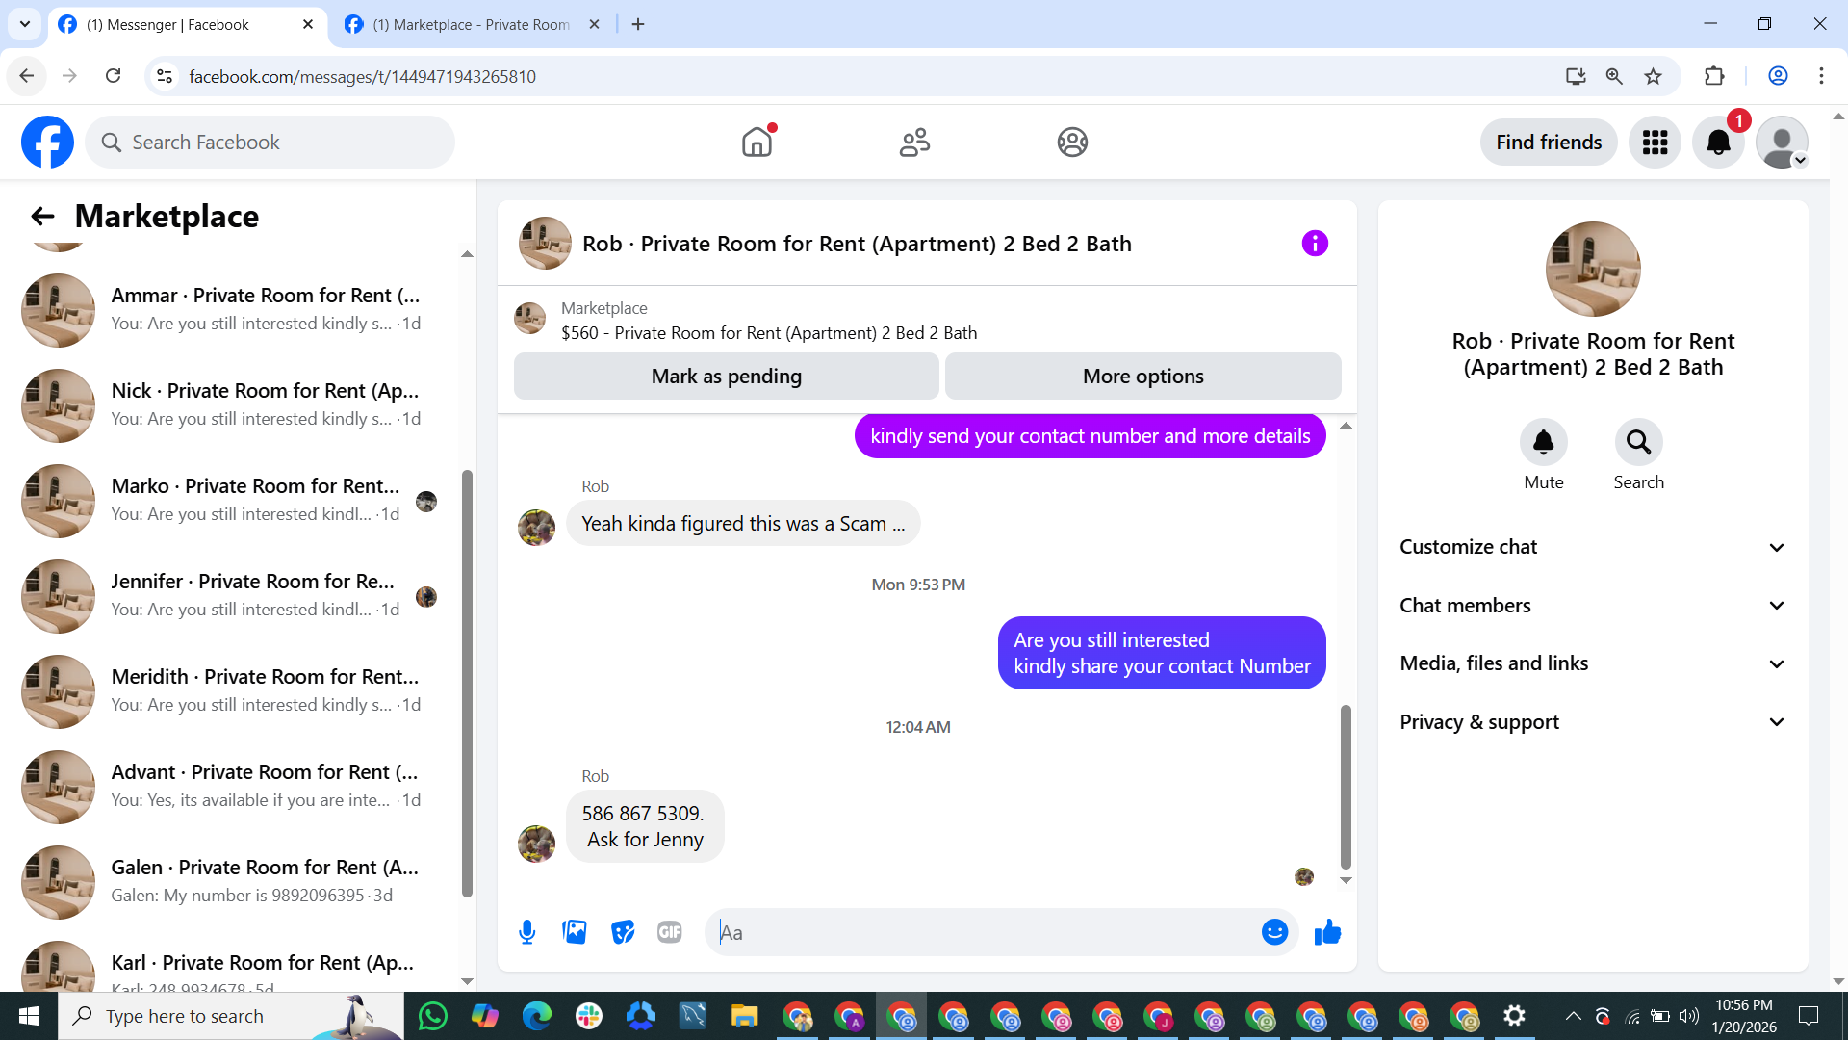Image resolution: width=1848 pixels, height=1040 pixels.
Task: Open the zoom indicator in address bar
Action: pos(1614,76)
